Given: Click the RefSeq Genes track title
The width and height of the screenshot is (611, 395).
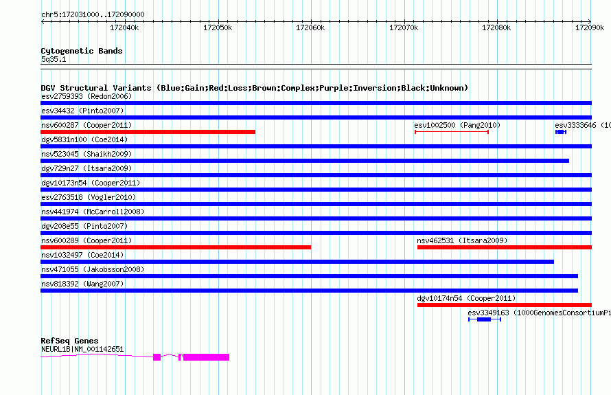Looking at the screenshot, I should pos(70,341).
